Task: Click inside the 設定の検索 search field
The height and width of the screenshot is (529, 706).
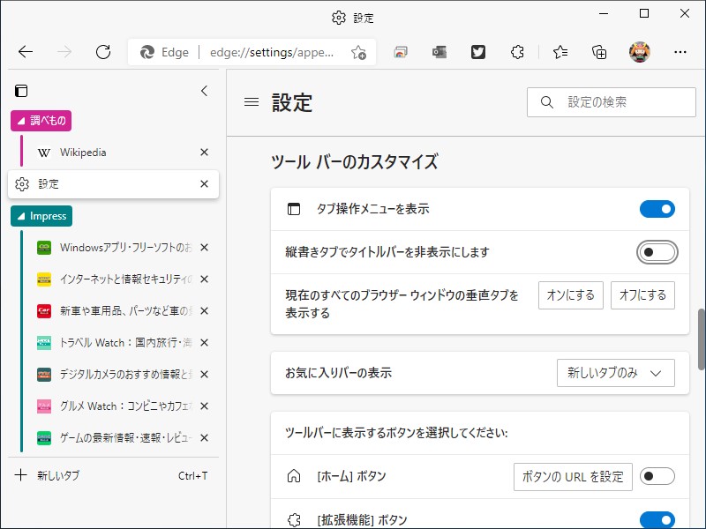Action: (611, 101)
